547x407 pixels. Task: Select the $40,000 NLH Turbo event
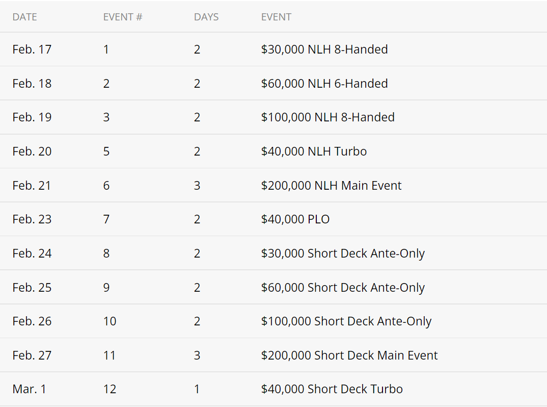(x=314, y=151)
